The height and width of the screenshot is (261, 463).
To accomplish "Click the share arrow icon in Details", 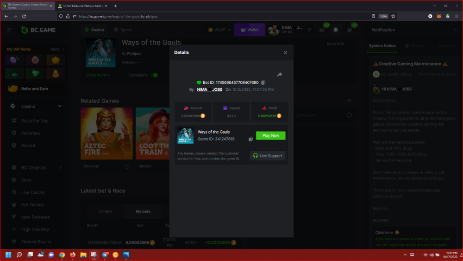I will point(280,75).
